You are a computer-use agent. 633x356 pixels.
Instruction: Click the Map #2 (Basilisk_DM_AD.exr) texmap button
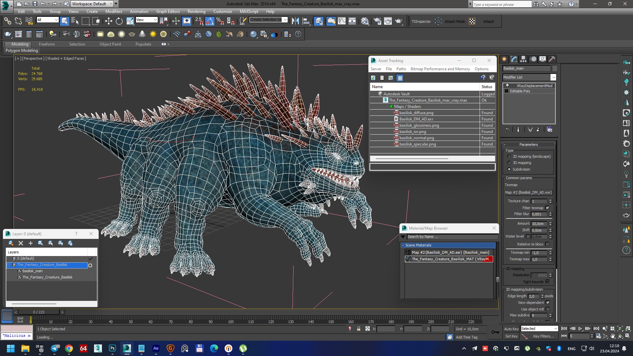pyautogui.click(x=528, y=192)
